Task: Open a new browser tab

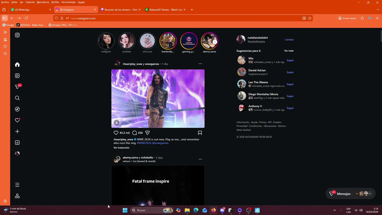Action: 192,10
